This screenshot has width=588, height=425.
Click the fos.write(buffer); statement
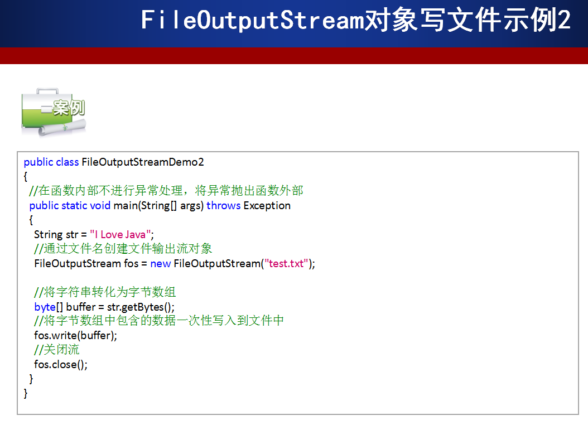(x=76, y=335)
